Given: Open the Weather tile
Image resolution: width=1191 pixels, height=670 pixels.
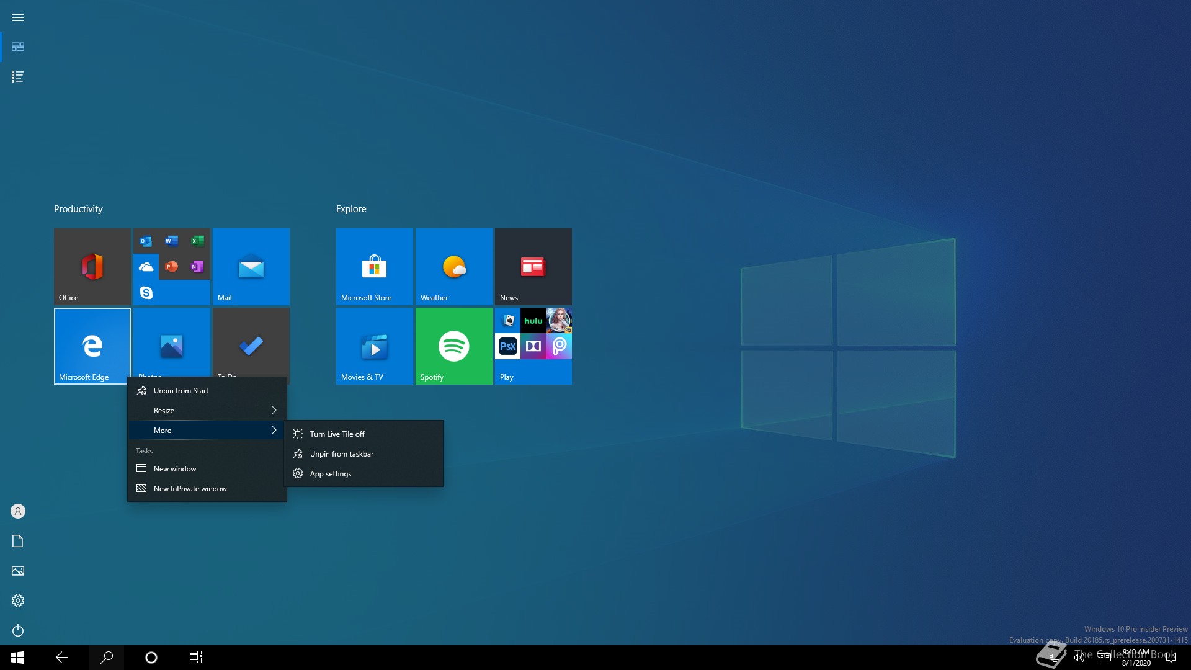Looking at the screenshot, I should coord(454,267).
